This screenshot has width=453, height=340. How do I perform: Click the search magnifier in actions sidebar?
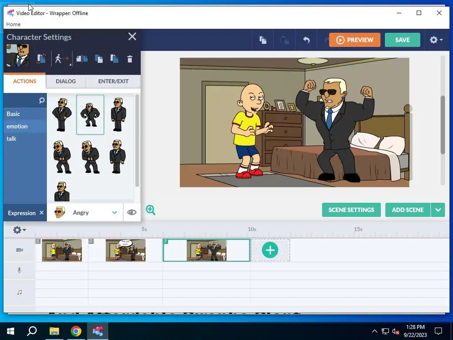42,100
